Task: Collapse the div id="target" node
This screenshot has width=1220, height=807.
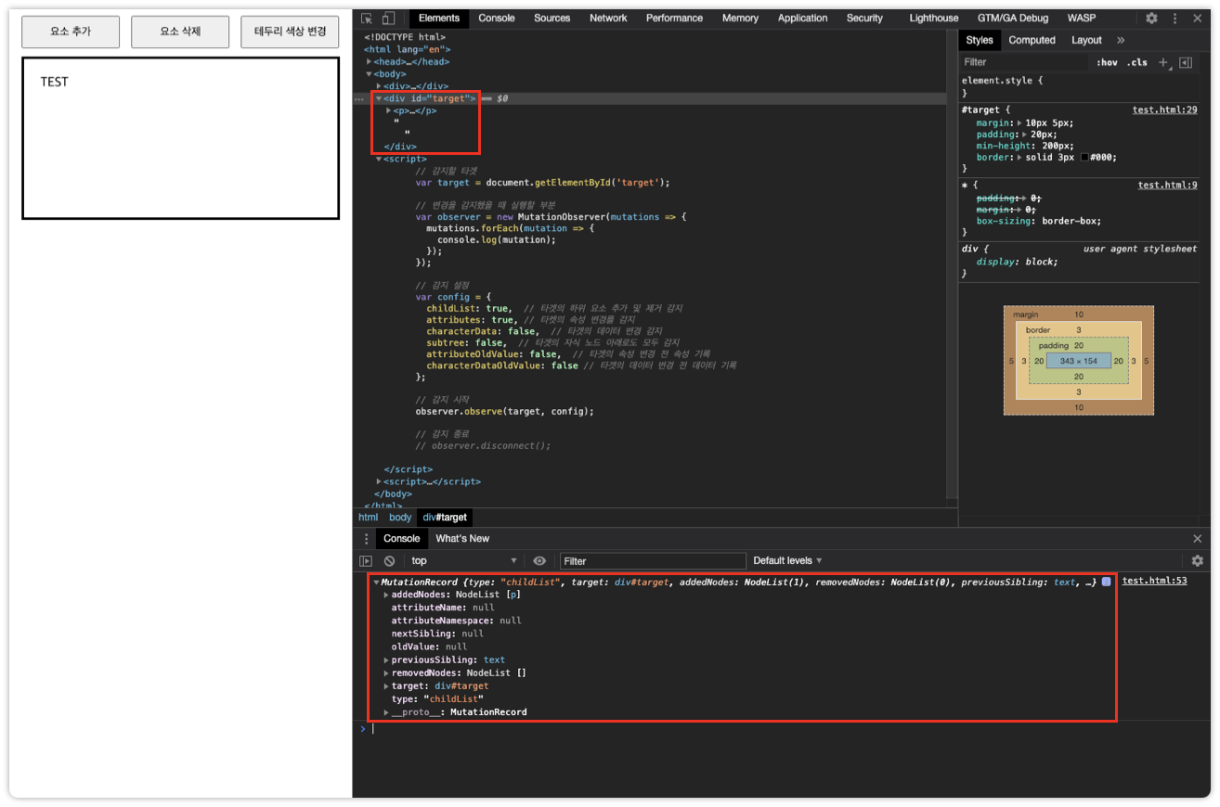Action: coord(379,98)
